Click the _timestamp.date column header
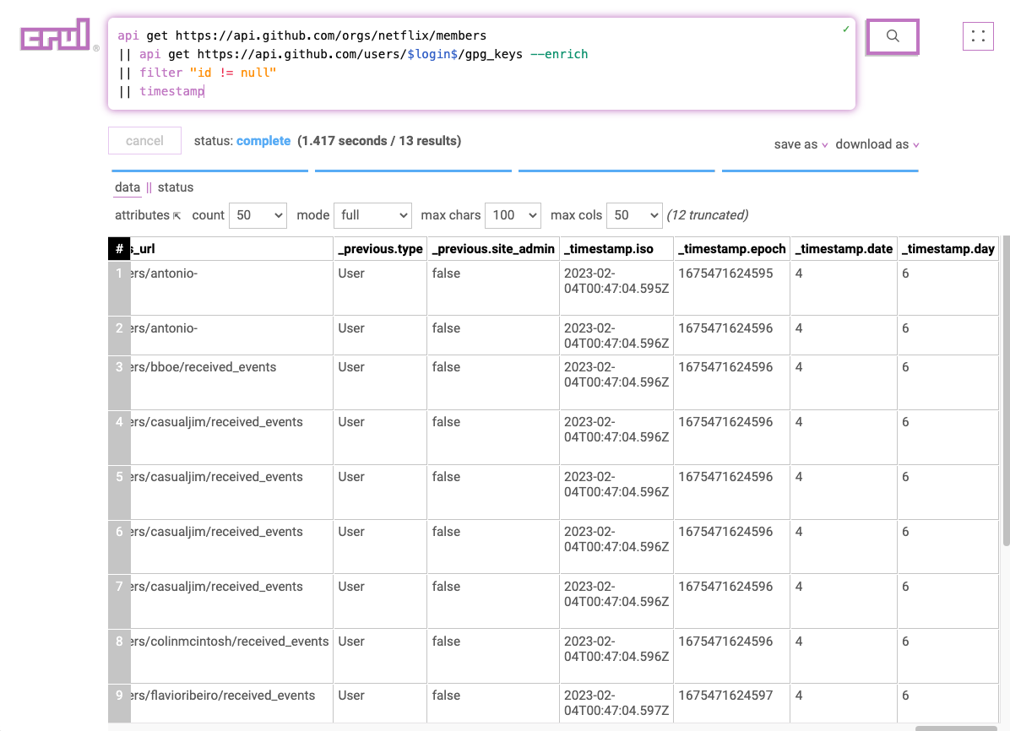 [x=844, y=249]
